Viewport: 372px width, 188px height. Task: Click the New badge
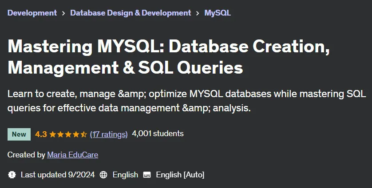click(x=19, y=134)
